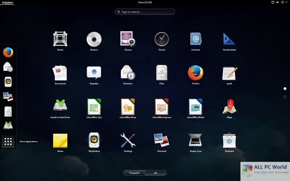
Task: Focus the Type to search field
Action: (x=145, y=12)
